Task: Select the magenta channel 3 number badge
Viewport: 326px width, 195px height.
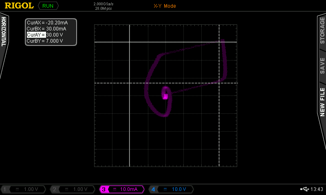Action: (104, 189)
